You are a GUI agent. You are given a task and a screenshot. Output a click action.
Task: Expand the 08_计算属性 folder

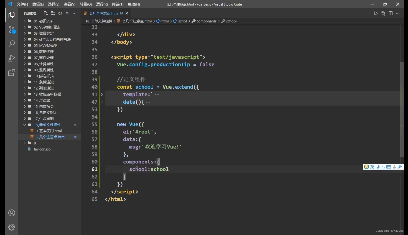tap(50, 64)
